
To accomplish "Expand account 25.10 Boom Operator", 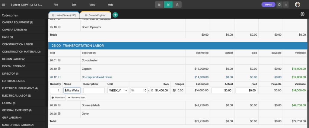I will coord(59,27).
